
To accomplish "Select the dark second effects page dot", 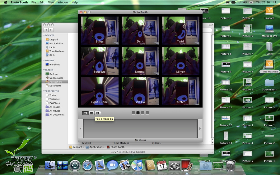I will (x=138, y=113).
